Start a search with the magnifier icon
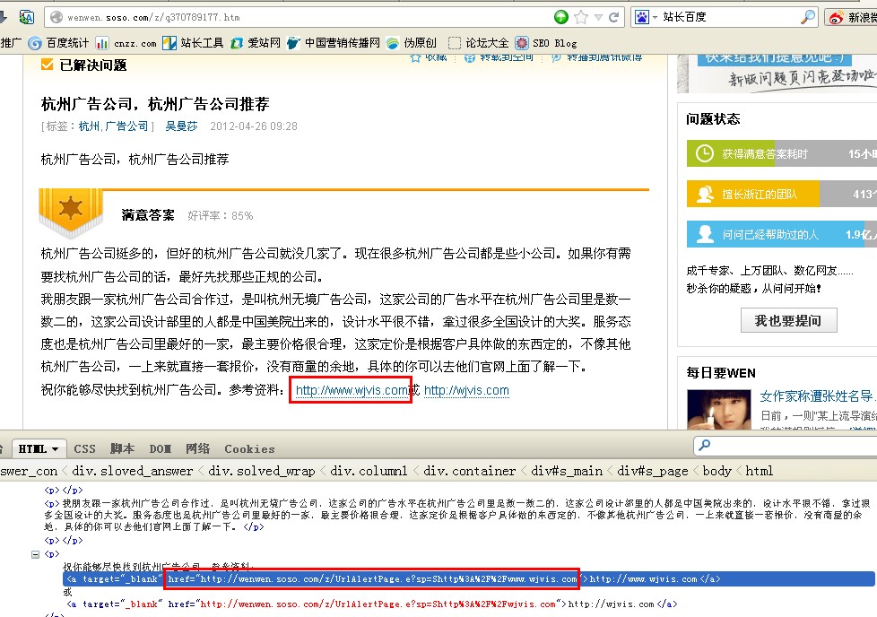This screenshot has width=877, height=617. (808, 16)
